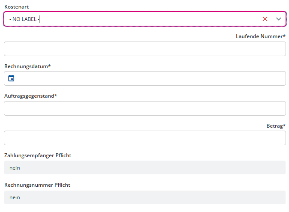The height and width of the screenshot is (212, 289).
Task: Select the Rechnungsnummer Pflicht read-only field
Action: click(145, 197)
